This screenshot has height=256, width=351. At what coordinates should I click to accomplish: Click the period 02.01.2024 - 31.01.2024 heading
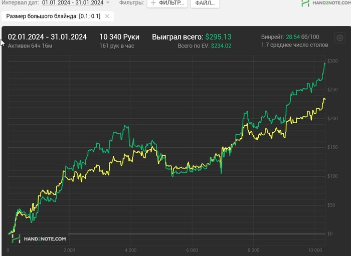(x=47, y=37)
